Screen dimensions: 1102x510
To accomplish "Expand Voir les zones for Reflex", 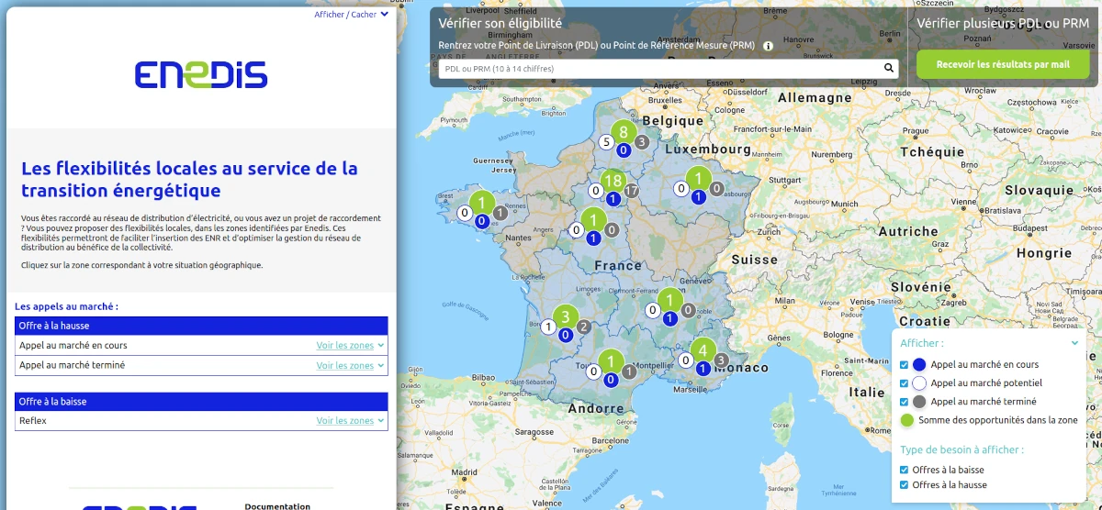I will pos(350,421).
